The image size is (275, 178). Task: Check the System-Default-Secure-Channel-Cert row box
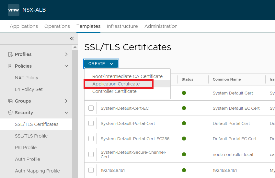tap(91, 154)
